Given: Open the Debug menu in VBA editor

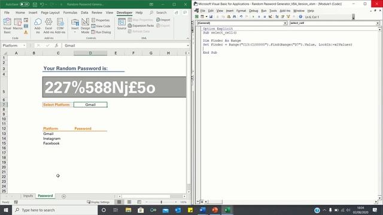Looking at the screenshot, I should 254,11.
